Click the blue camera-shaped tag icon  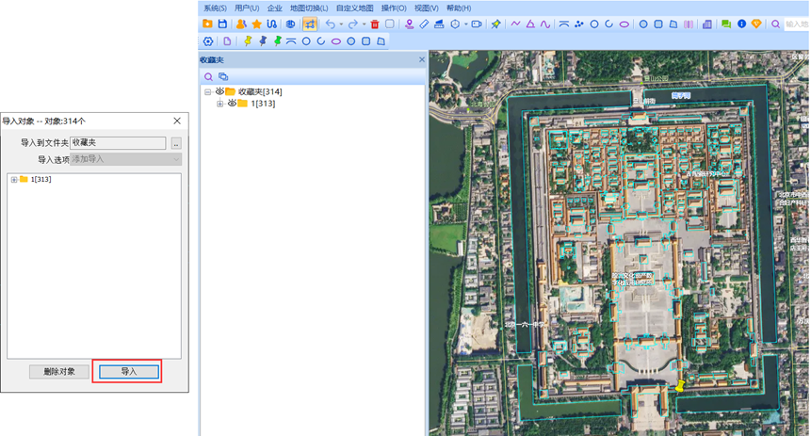coord(477,24)
